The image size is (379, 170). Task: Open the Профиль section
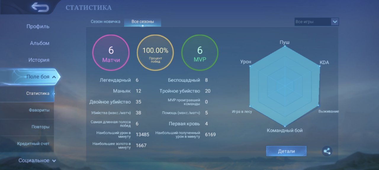tap(38, 27)
